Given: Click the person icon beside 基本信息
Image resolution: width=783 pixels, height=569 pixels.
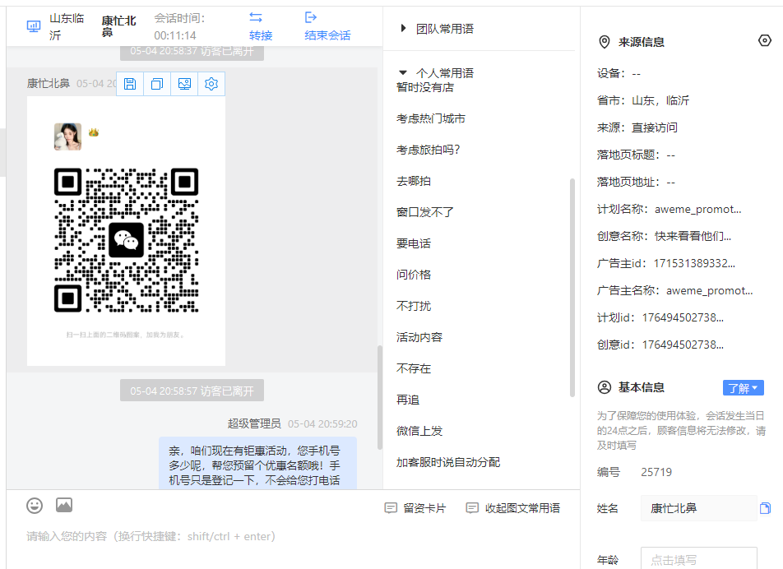Looking at the screenshot, I should [x=605, y=387].
